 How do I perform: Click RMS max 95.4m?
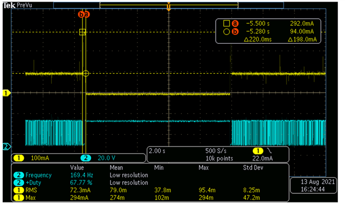[207, 190]
